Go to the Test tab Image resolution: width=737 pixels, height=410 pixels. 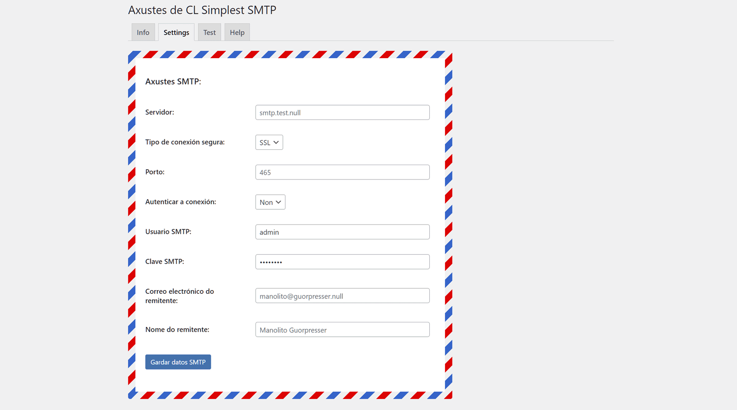pos(209,32)
